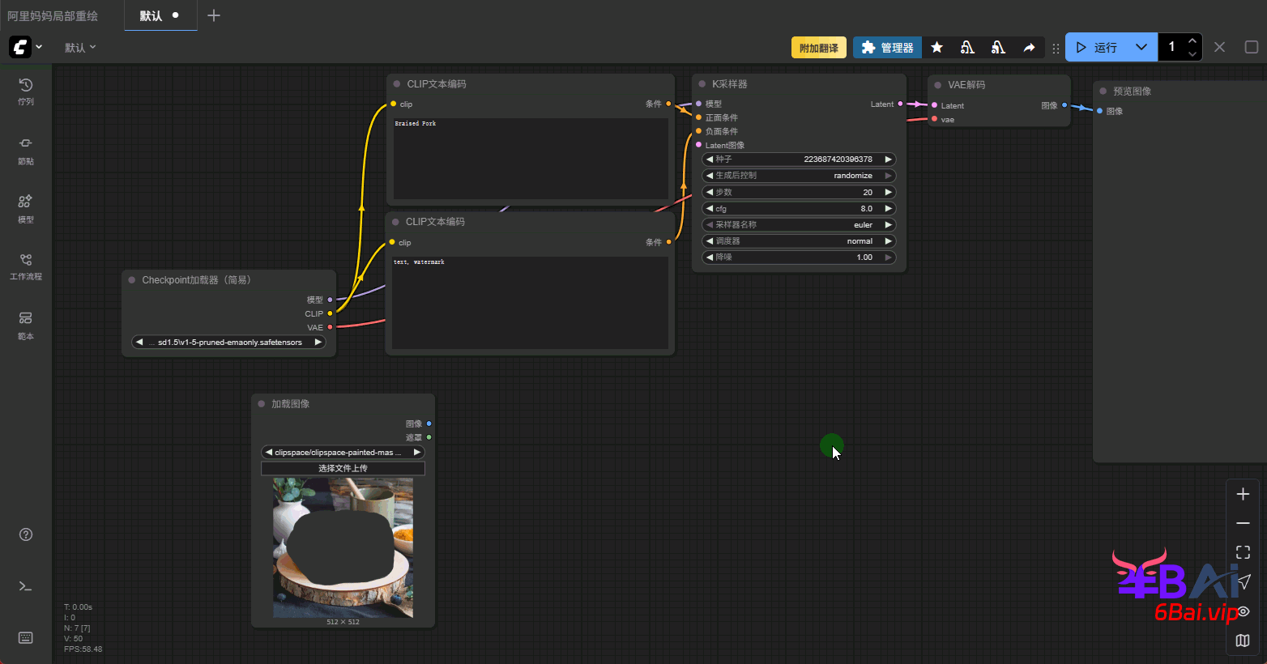Toggle the bottom console panel icon
1267x664 pixels.
(x=26, y=586)
